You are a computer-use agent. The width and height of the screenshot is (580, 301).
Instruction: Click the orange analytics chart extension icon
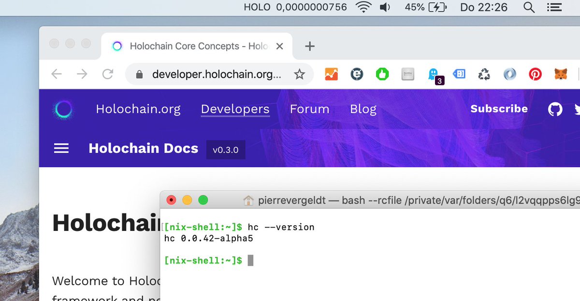point(331,74)
